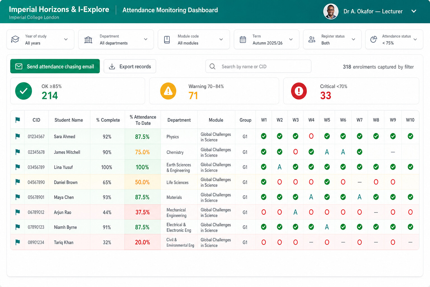The image size is (430, 287).
Task: Expand the Register status dropdown
Action: coord(332,40)
